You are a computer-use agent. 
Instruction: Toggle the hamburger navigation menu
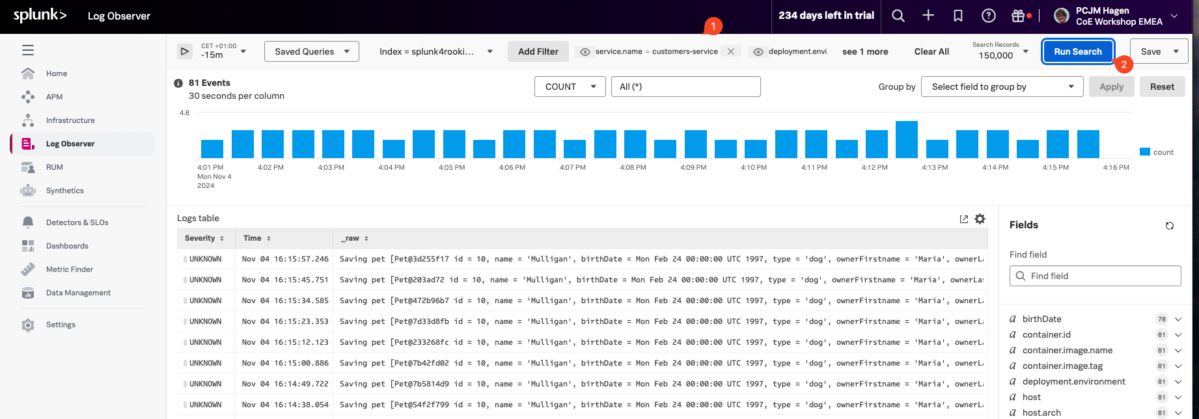[x=28, y=50]
